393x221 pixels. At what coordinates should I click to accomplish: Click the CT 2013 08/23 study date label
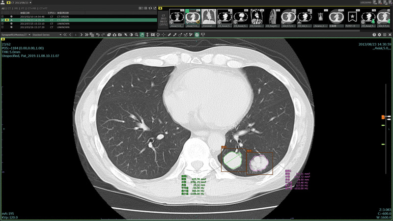[x=163, y=20]
